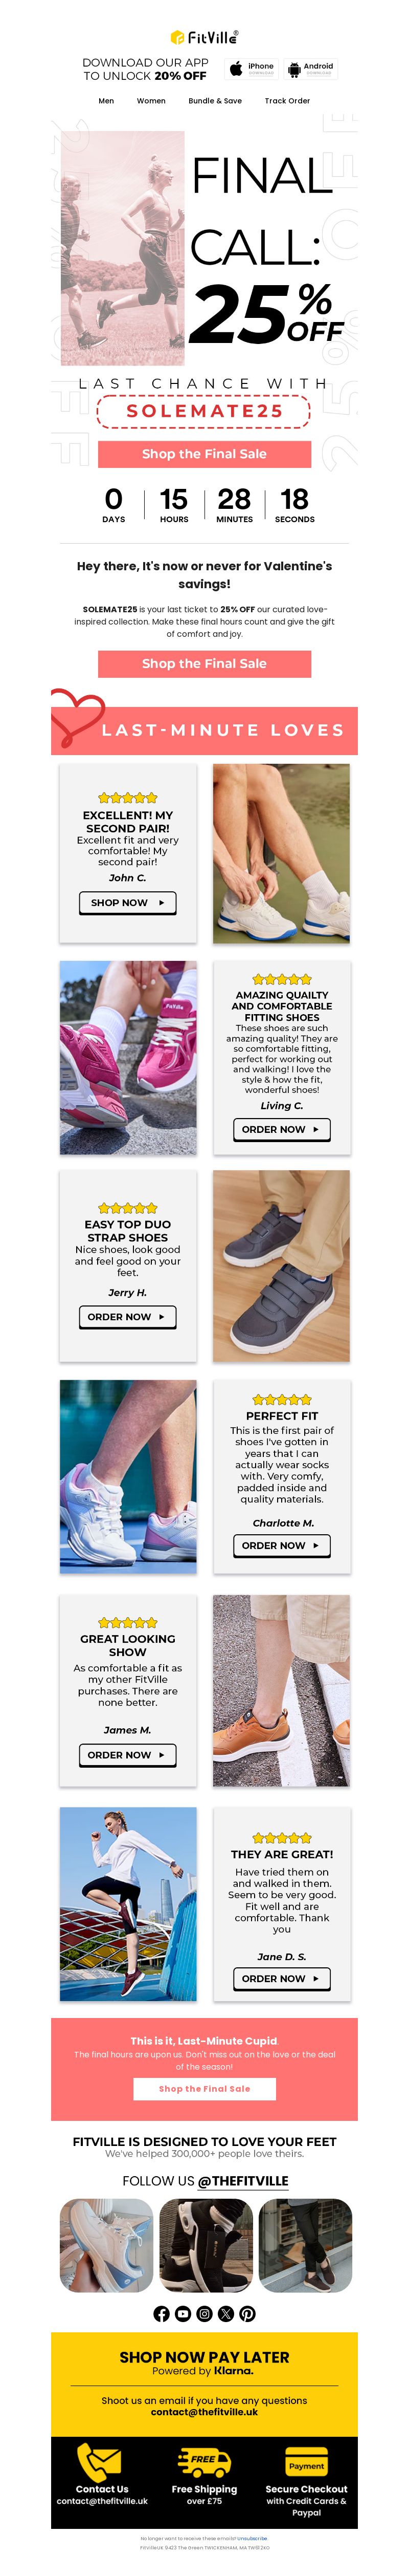This screenshot has width=409, height=2576.
Task: Open the Instagram social icon
Action: tap(204, 2313)
